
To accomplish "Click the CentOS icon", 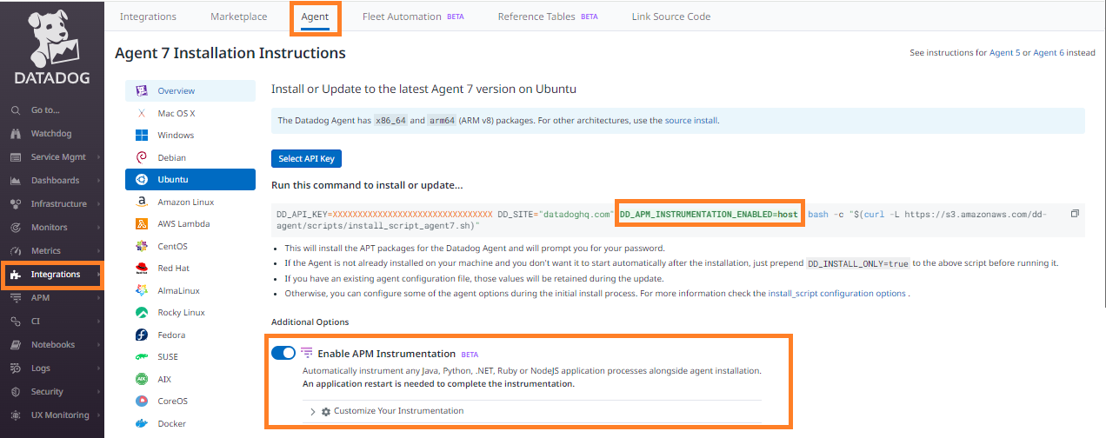I will tap(141, 246).
